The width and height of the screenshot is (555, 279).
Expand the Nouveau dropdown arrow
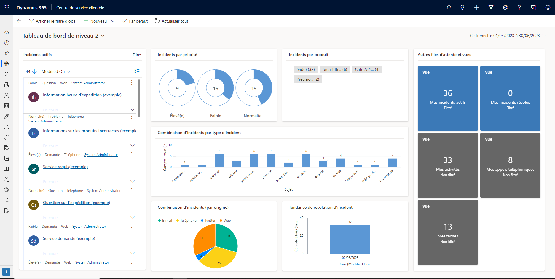click(x=113, y=21)
